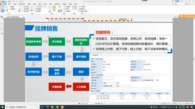Open the search settings gear dropdown
Screen dimensions: 195x109
(188, 4)
